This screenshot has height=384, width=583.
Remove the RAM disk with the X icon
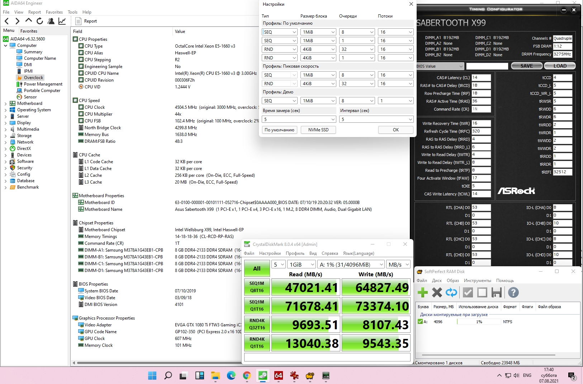[437, 293]
